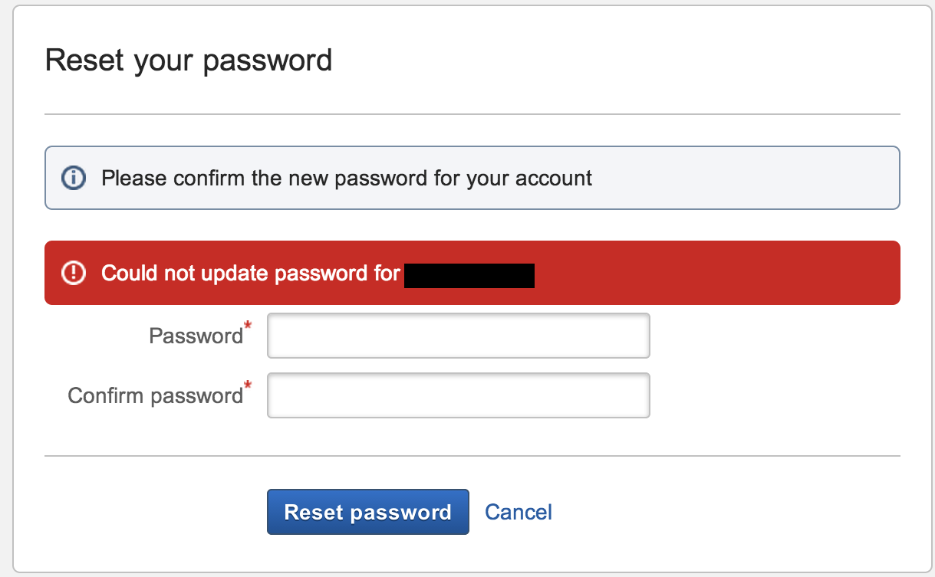
Task: Click the "Could not update password for" error text
Action: [251, 274]
